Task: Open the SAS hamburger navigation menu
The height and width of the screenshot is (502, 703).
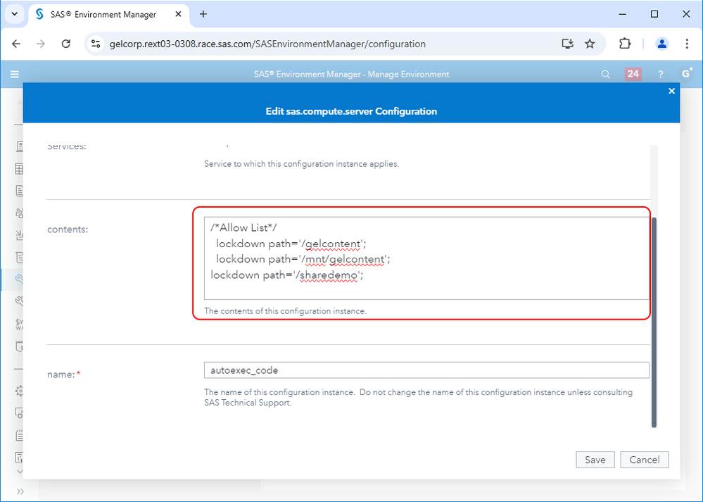Action: point(15,74)
